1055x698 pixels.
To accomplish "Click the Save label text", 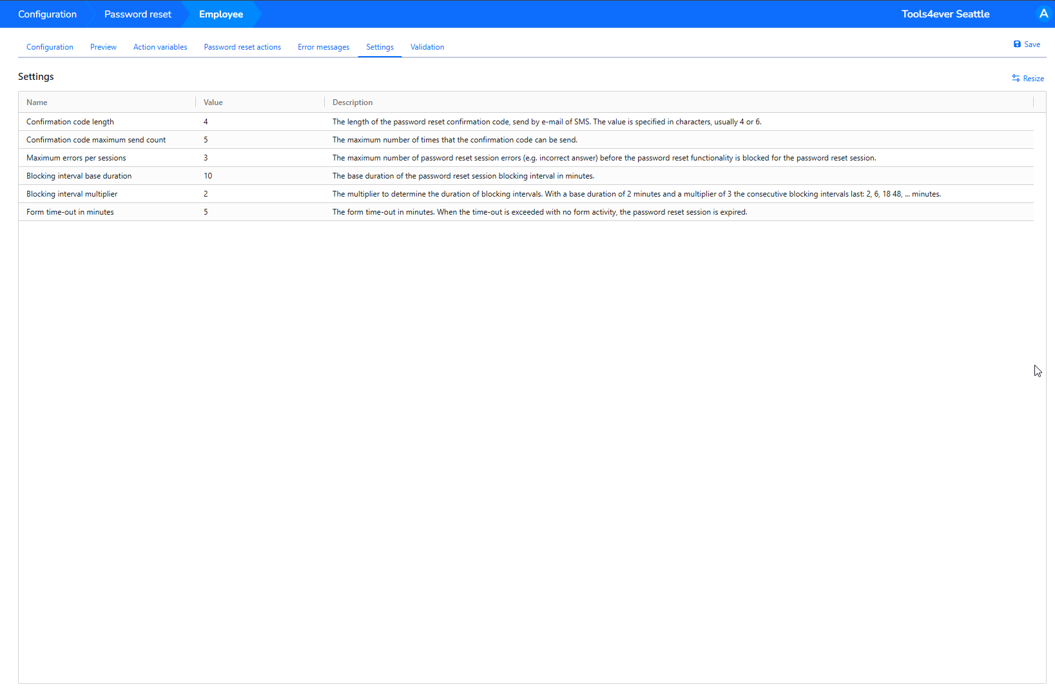I will pyautogui.click(x=1032, y=44).
